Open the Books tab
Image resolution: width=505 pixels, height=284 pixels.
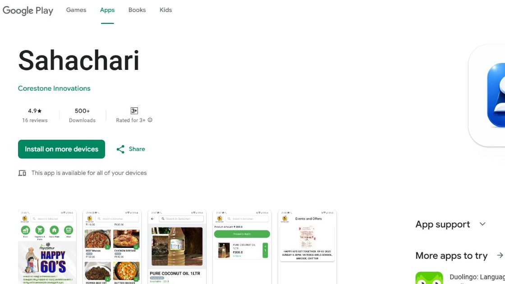click(137, 10)
